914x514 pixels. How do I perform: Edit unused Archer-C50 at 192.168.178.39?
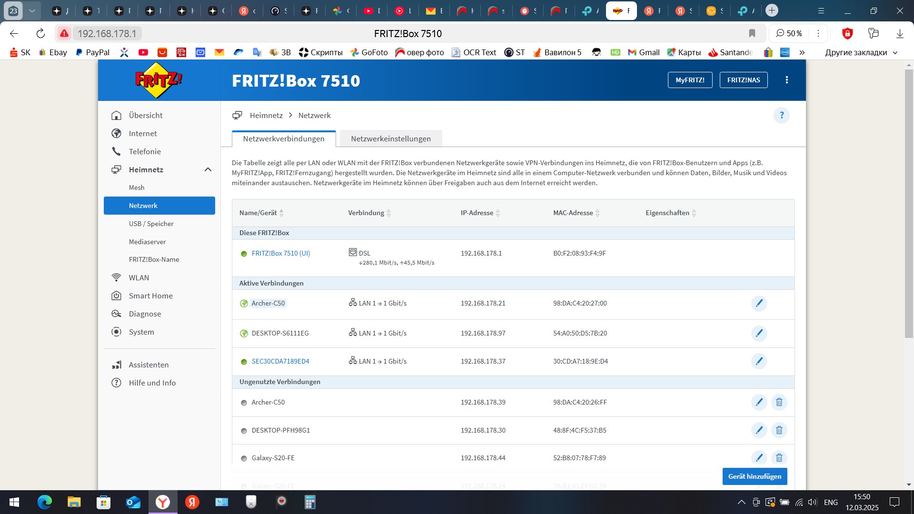coord(759,402)
